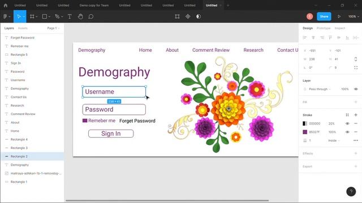Click the purple Remeber me checkbox square
The image size is (362, 203).
point(85,121)
